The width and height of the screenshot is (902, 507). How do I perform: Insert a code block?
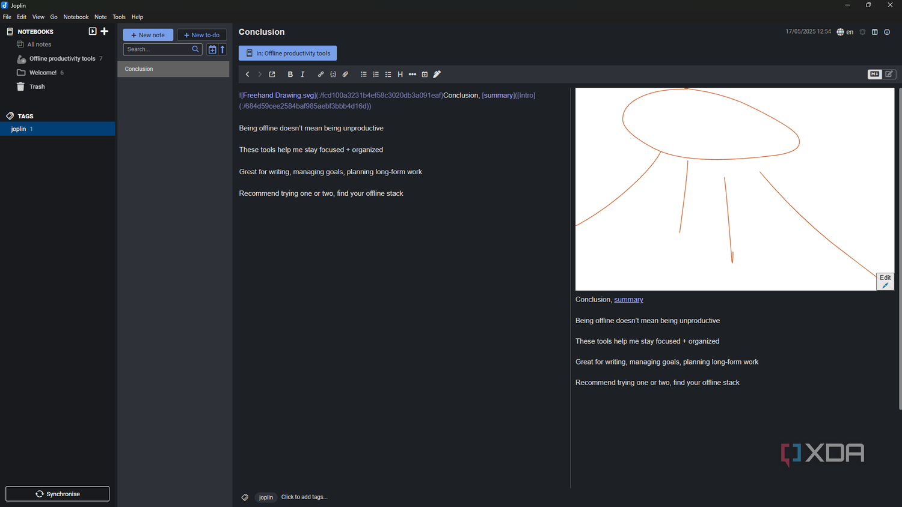(333, 74)
